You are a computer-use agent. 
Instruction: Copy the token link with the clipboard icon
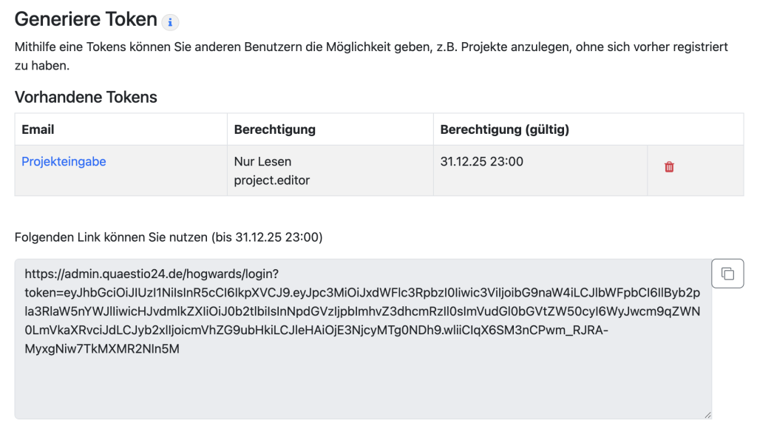tap(727, 274)
